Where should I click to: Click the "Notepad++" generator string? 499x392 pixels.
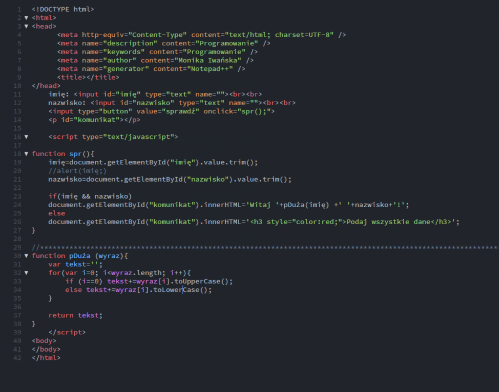tap(210, 69)
